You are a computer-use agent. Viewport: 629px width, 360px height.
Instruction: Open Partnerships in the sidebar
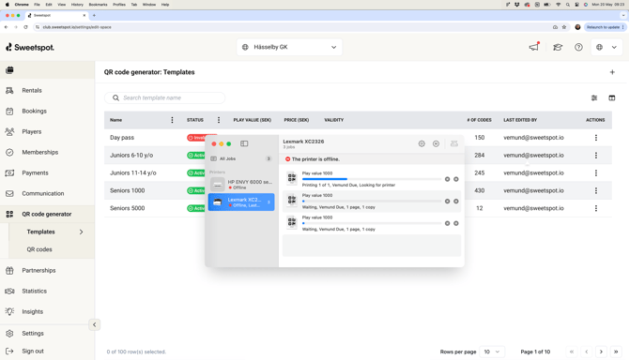click(x=38, y=270)
